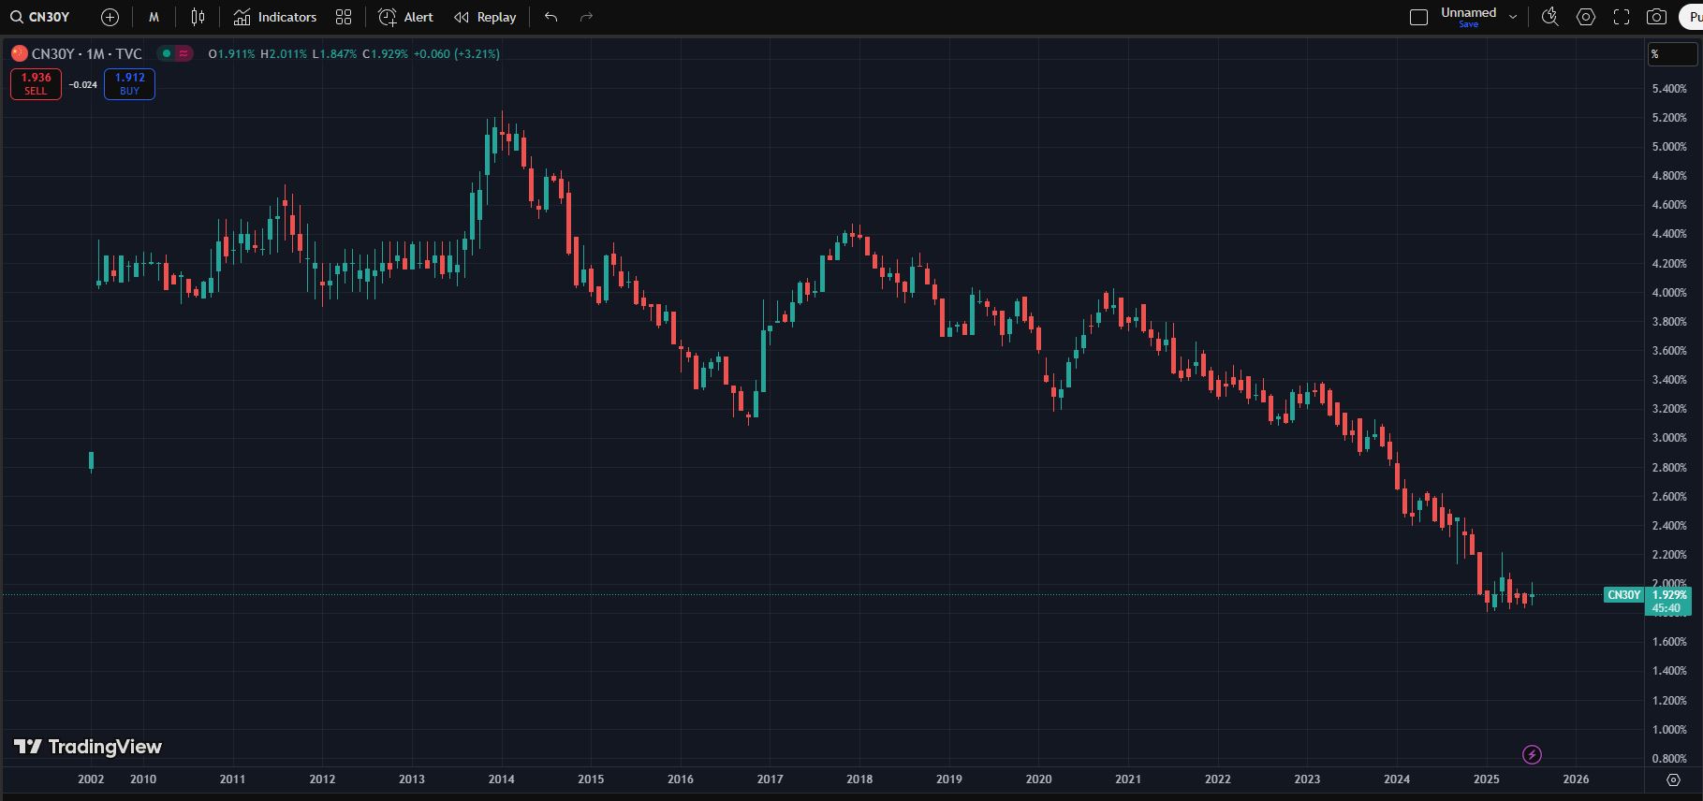
Task: Click the green market status dot in the legend
Action: [167, 53]
